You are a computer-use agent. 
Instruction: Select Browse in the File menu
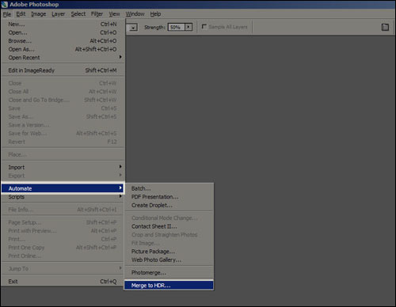(63, 41)
